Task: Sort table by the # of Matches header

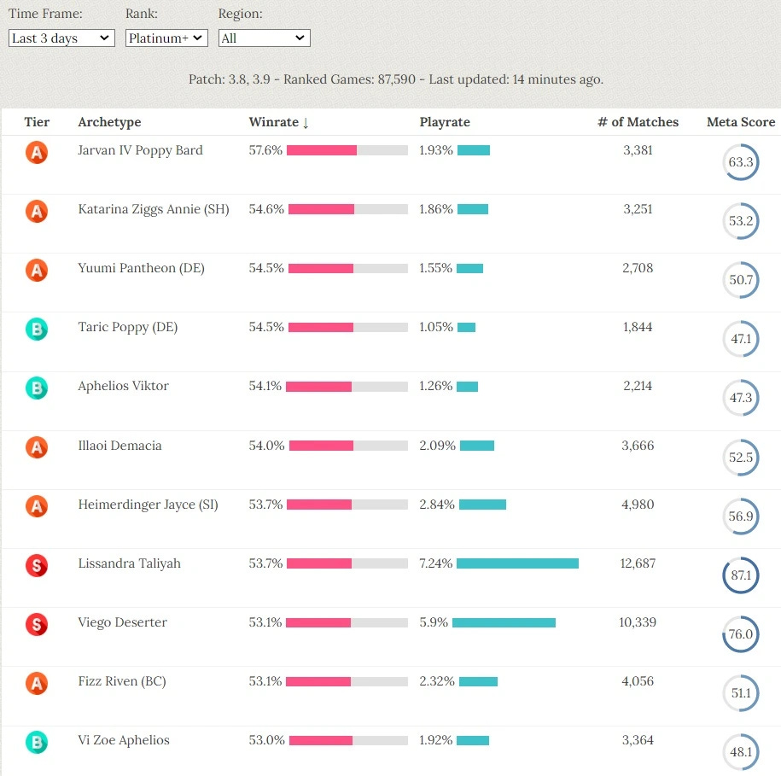Action: (x=638, y=122)
